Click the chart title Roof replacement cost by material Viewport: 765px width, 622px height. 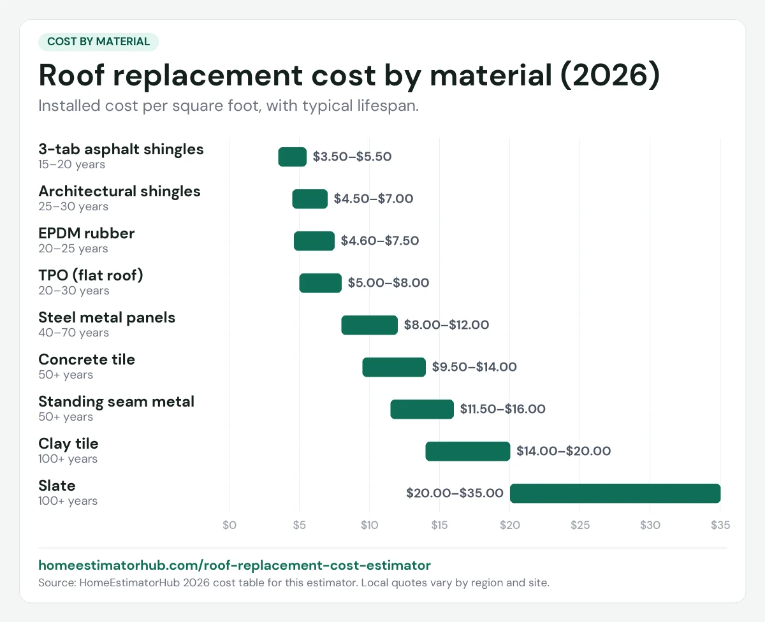click(349, 75)
